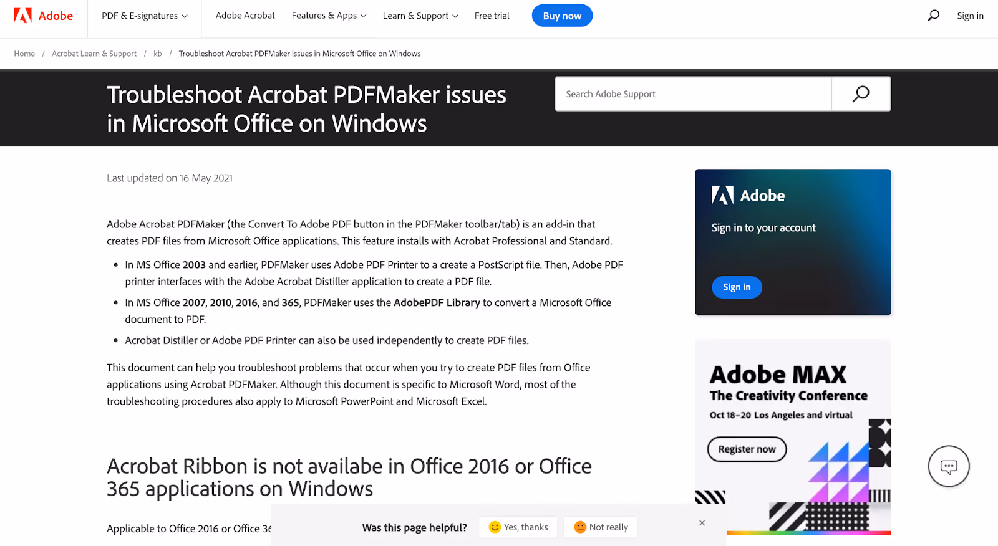Click the current page breadcrumb text
This screenshot has width=998, height=546.
(x=299, y=54)
